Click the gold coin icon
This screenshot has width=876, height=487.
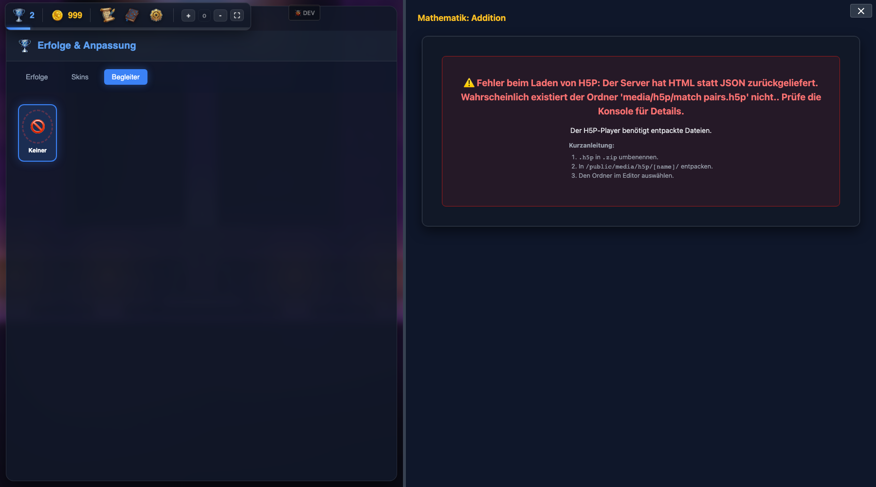pos(57,16)
